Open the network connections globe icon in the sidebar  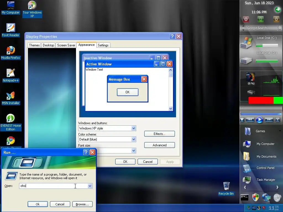[266, 197]
